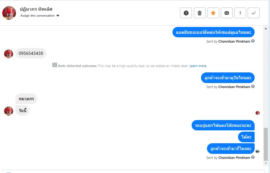The width and height of the screenshot is (270, 173).
Task: Click the Auto-detected outcome atom icon
Action: [x=55, y=66]
